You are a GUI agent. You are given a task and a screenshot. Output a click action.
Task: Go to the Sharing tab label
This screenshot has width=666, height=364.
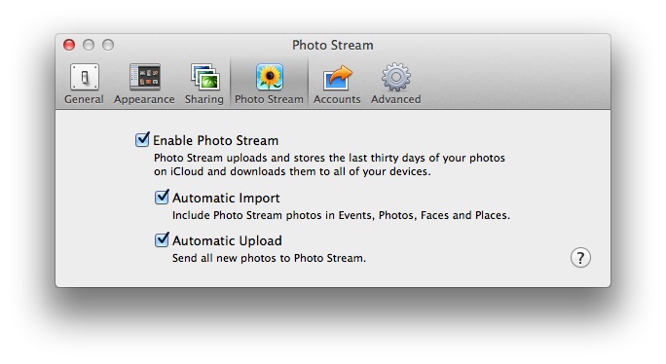point(203,99)
